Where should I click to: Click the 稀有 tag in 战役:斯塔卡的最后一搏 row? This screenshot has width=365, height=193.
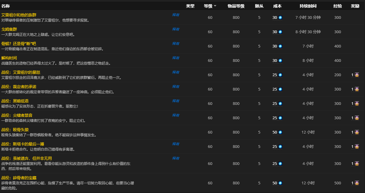(x=176, y=144)
